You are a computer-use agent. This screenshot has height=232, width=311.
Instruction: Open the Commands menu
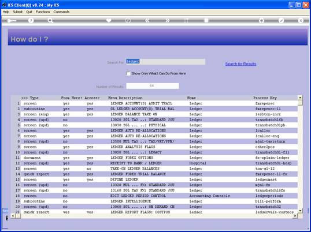[61, 12]
